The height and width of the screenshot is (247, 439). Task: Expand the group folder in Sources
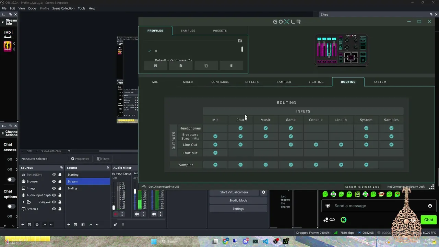[23, 202]
